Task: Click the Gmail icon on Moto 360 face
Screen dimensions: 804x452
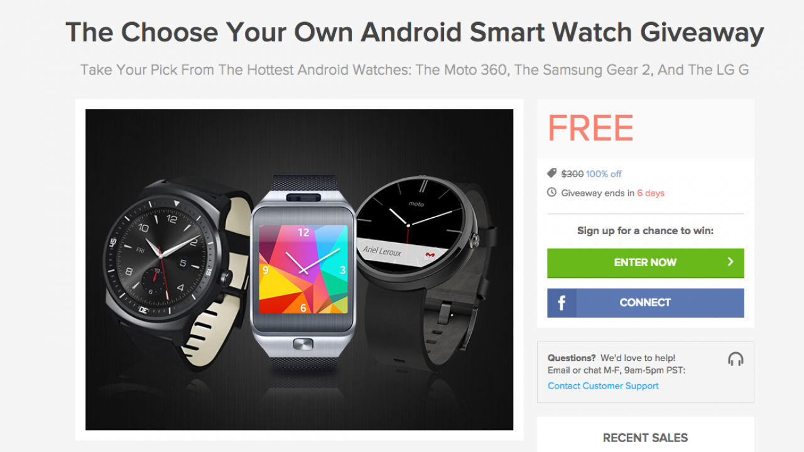Action: [x=430, y=254]
